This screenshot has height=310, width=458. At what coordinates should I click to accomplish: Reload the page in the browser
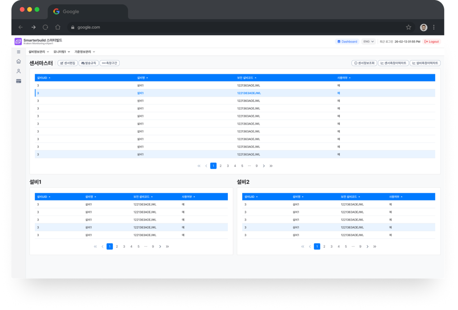tap(45, 27)
